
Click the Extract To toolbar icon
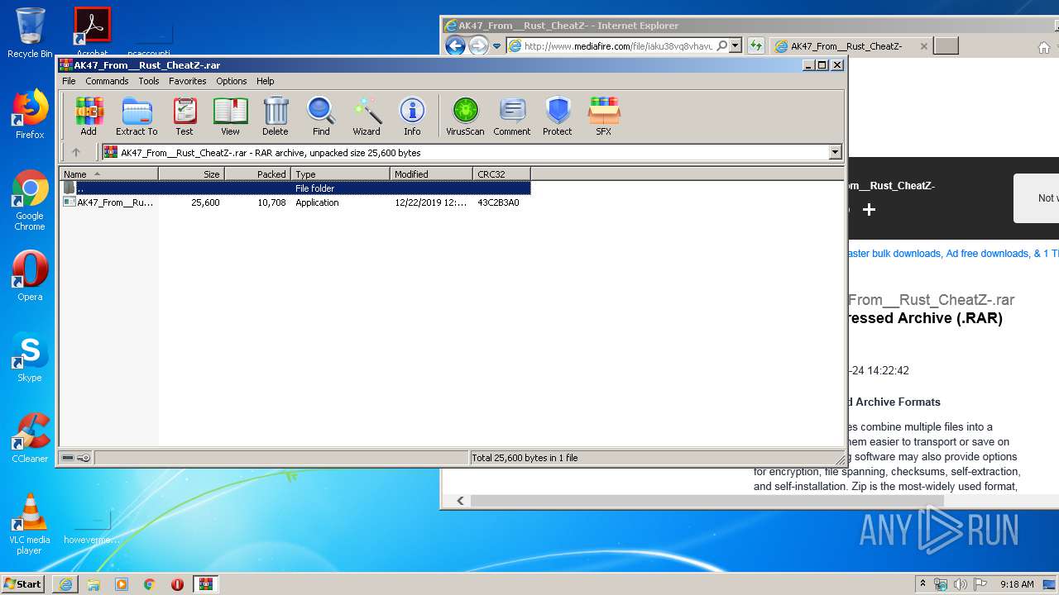[x=137, y=116]
